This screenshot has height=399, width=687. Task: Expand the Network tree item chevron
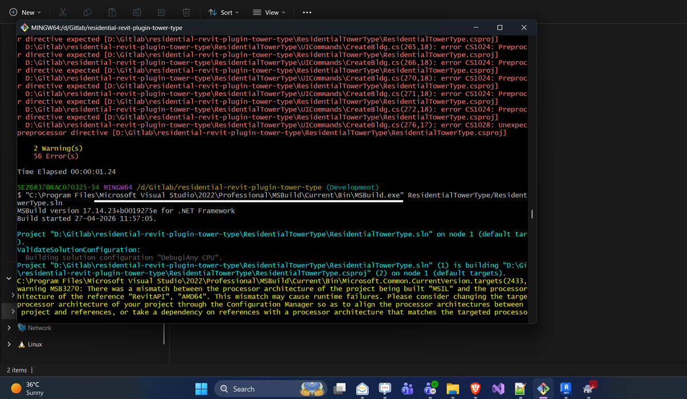point(9,328)
